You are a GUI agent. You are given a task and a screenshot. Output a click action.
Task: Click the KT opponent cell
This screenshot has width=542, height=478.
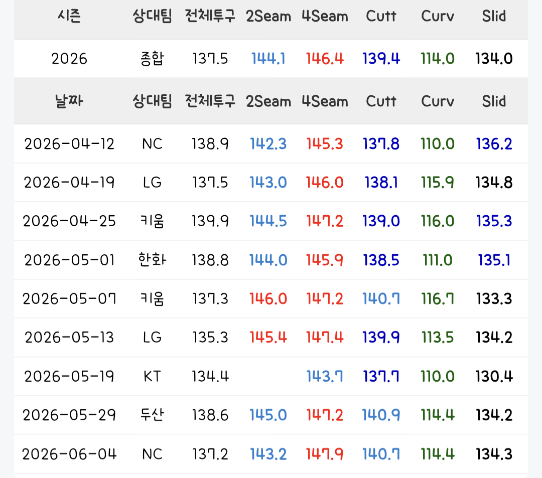152,376
